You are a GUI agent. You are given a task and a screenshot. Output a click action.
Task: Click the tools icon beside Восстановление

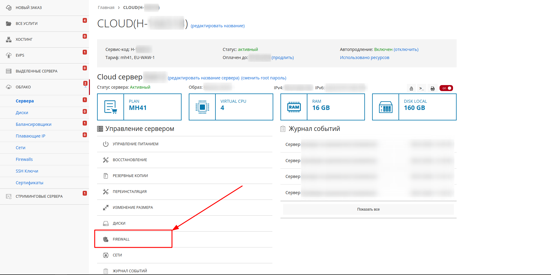106,160
